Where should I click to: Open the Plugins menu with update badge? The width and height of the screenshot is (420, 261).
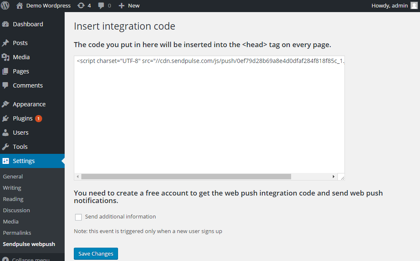(x=23, y=118)
